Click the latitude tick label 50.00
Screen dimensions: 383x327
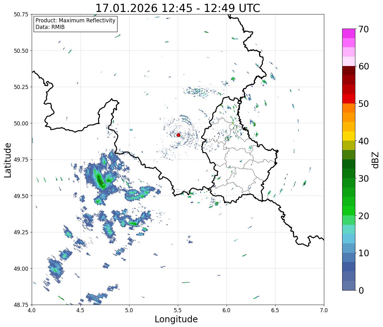pos(21,123)
